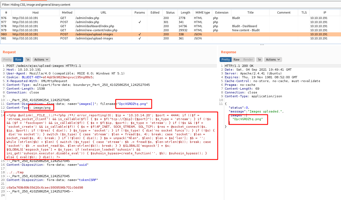Viewport: 341px width, 200px height.
Task: Click the BLUDIT-KEY cookie header line
Action: tap(50, 77)
